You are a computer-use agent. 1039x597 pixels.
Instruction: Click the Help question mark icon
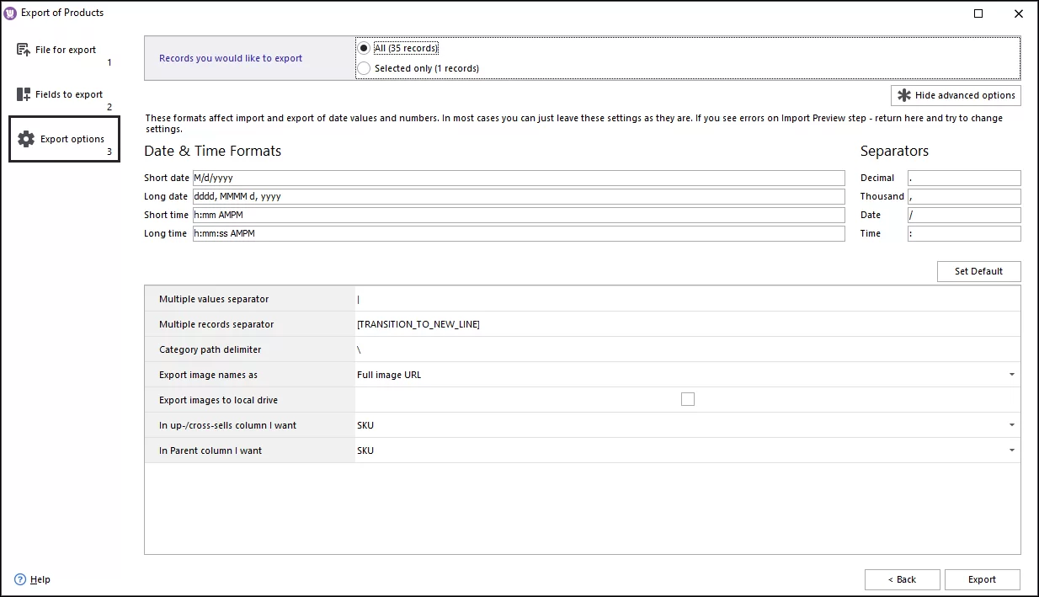pyautogui.click(x=19, y=579)
